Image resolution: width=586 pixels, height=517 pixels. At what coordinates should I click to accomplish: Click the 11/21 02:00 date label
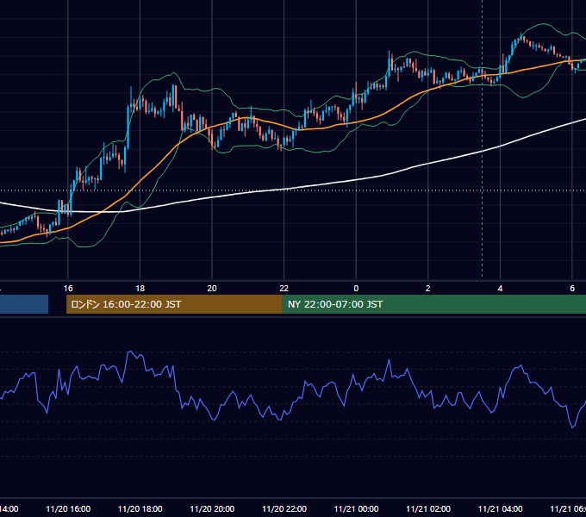click(x=428, y=508)
